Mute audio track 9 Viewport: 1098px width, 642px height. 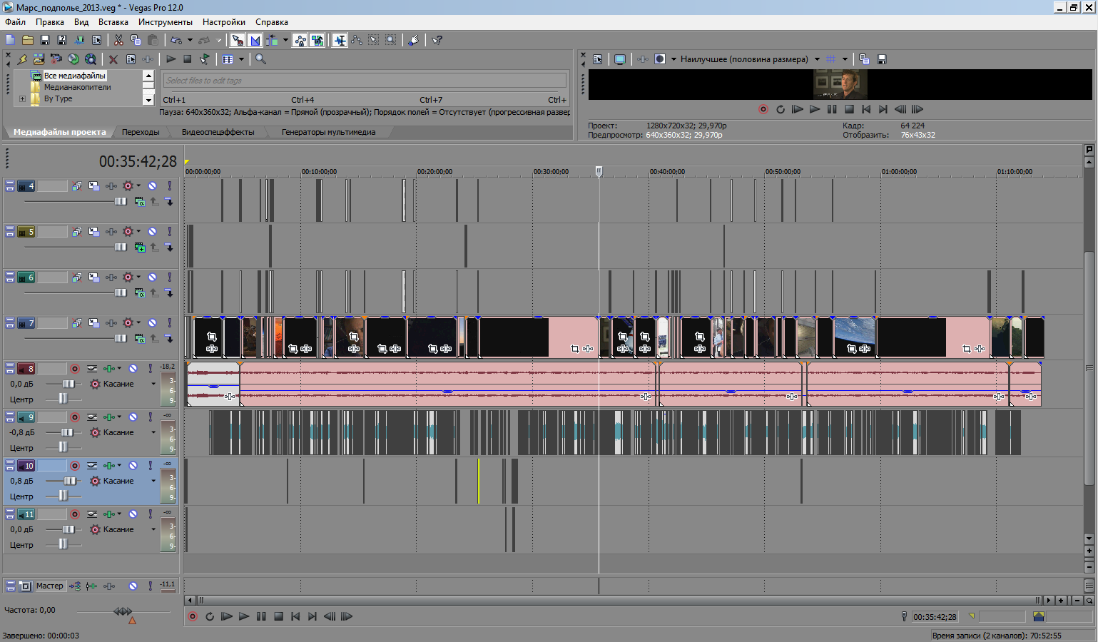(133, 417)
